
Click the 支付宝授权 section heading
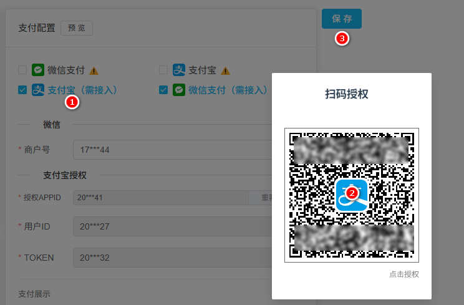(x=65, y=175)
